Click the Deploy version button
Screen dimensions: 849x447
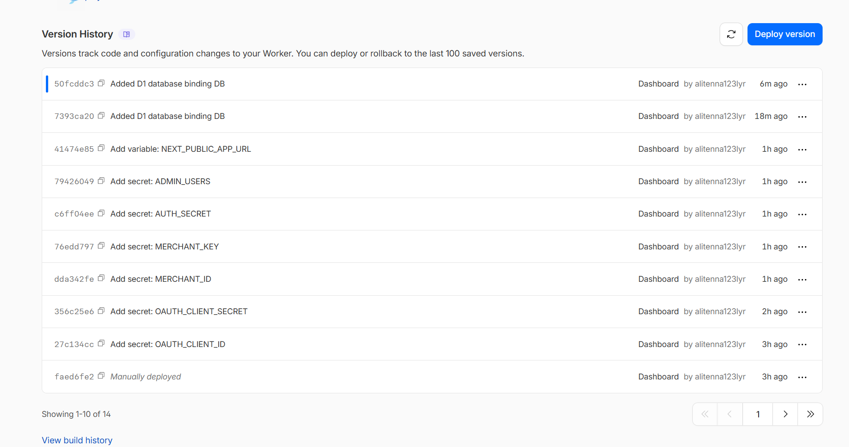(x=785, y=34)
